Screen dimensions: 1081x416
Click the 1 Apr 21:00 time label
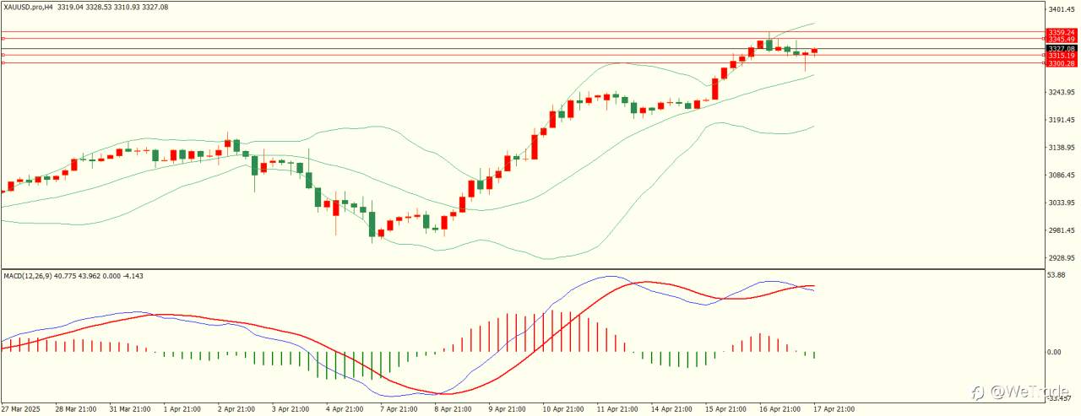tap(182, 409)
